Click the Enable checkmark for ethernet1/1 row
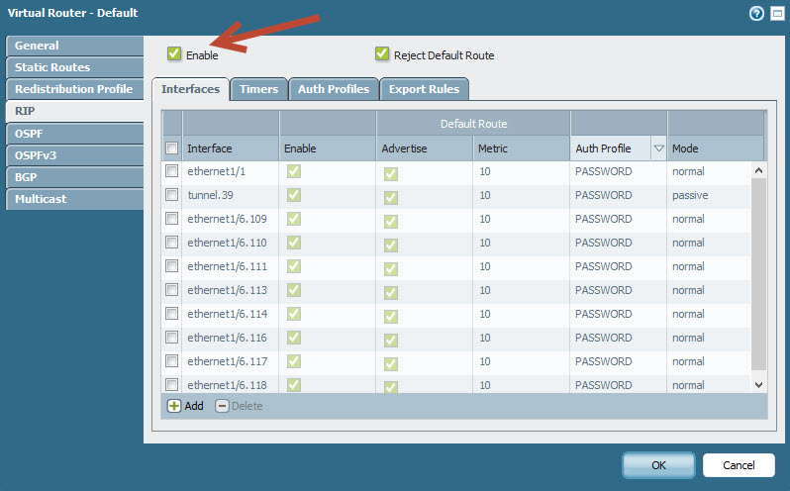790x491 pixels. 293,171
